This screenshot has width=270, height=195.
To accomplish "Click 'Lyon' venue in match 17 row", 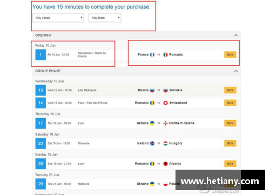I will coord(81,123).
